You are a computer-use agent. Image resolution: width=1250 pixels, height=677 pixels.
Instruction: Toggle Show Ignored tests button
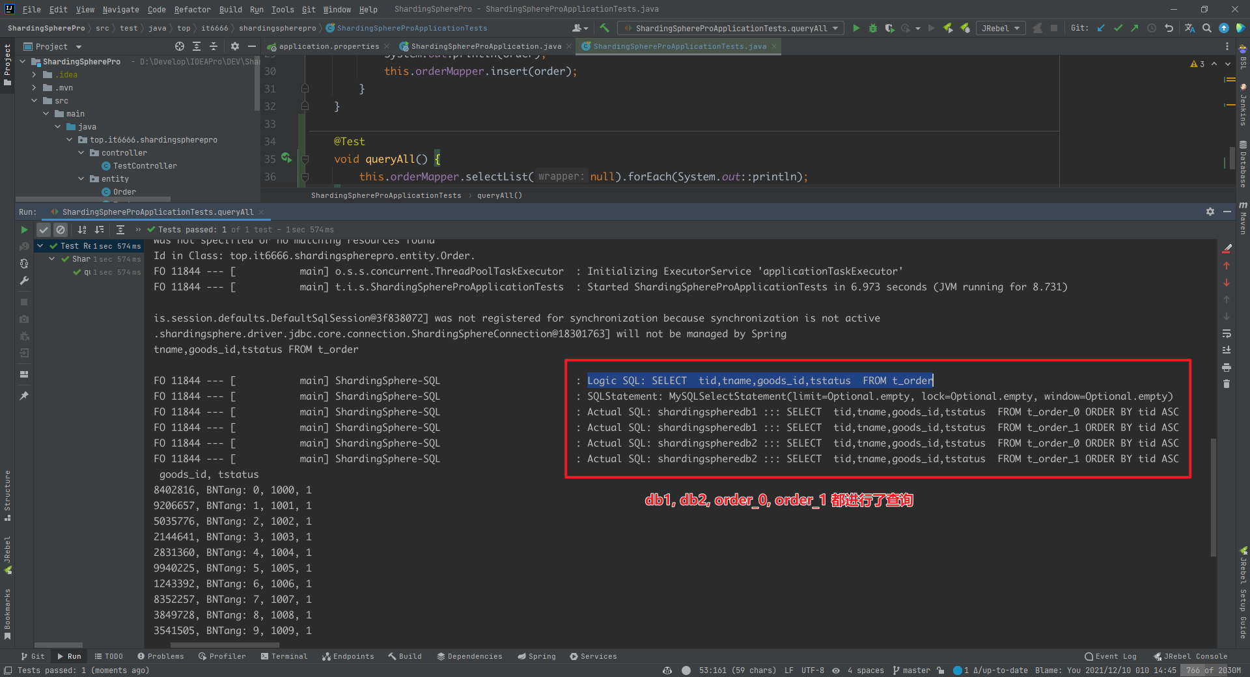point(61,229)
